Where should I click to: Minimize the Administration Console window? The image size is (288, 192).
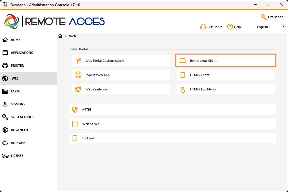pyautogui.click(x=255, y=4)
